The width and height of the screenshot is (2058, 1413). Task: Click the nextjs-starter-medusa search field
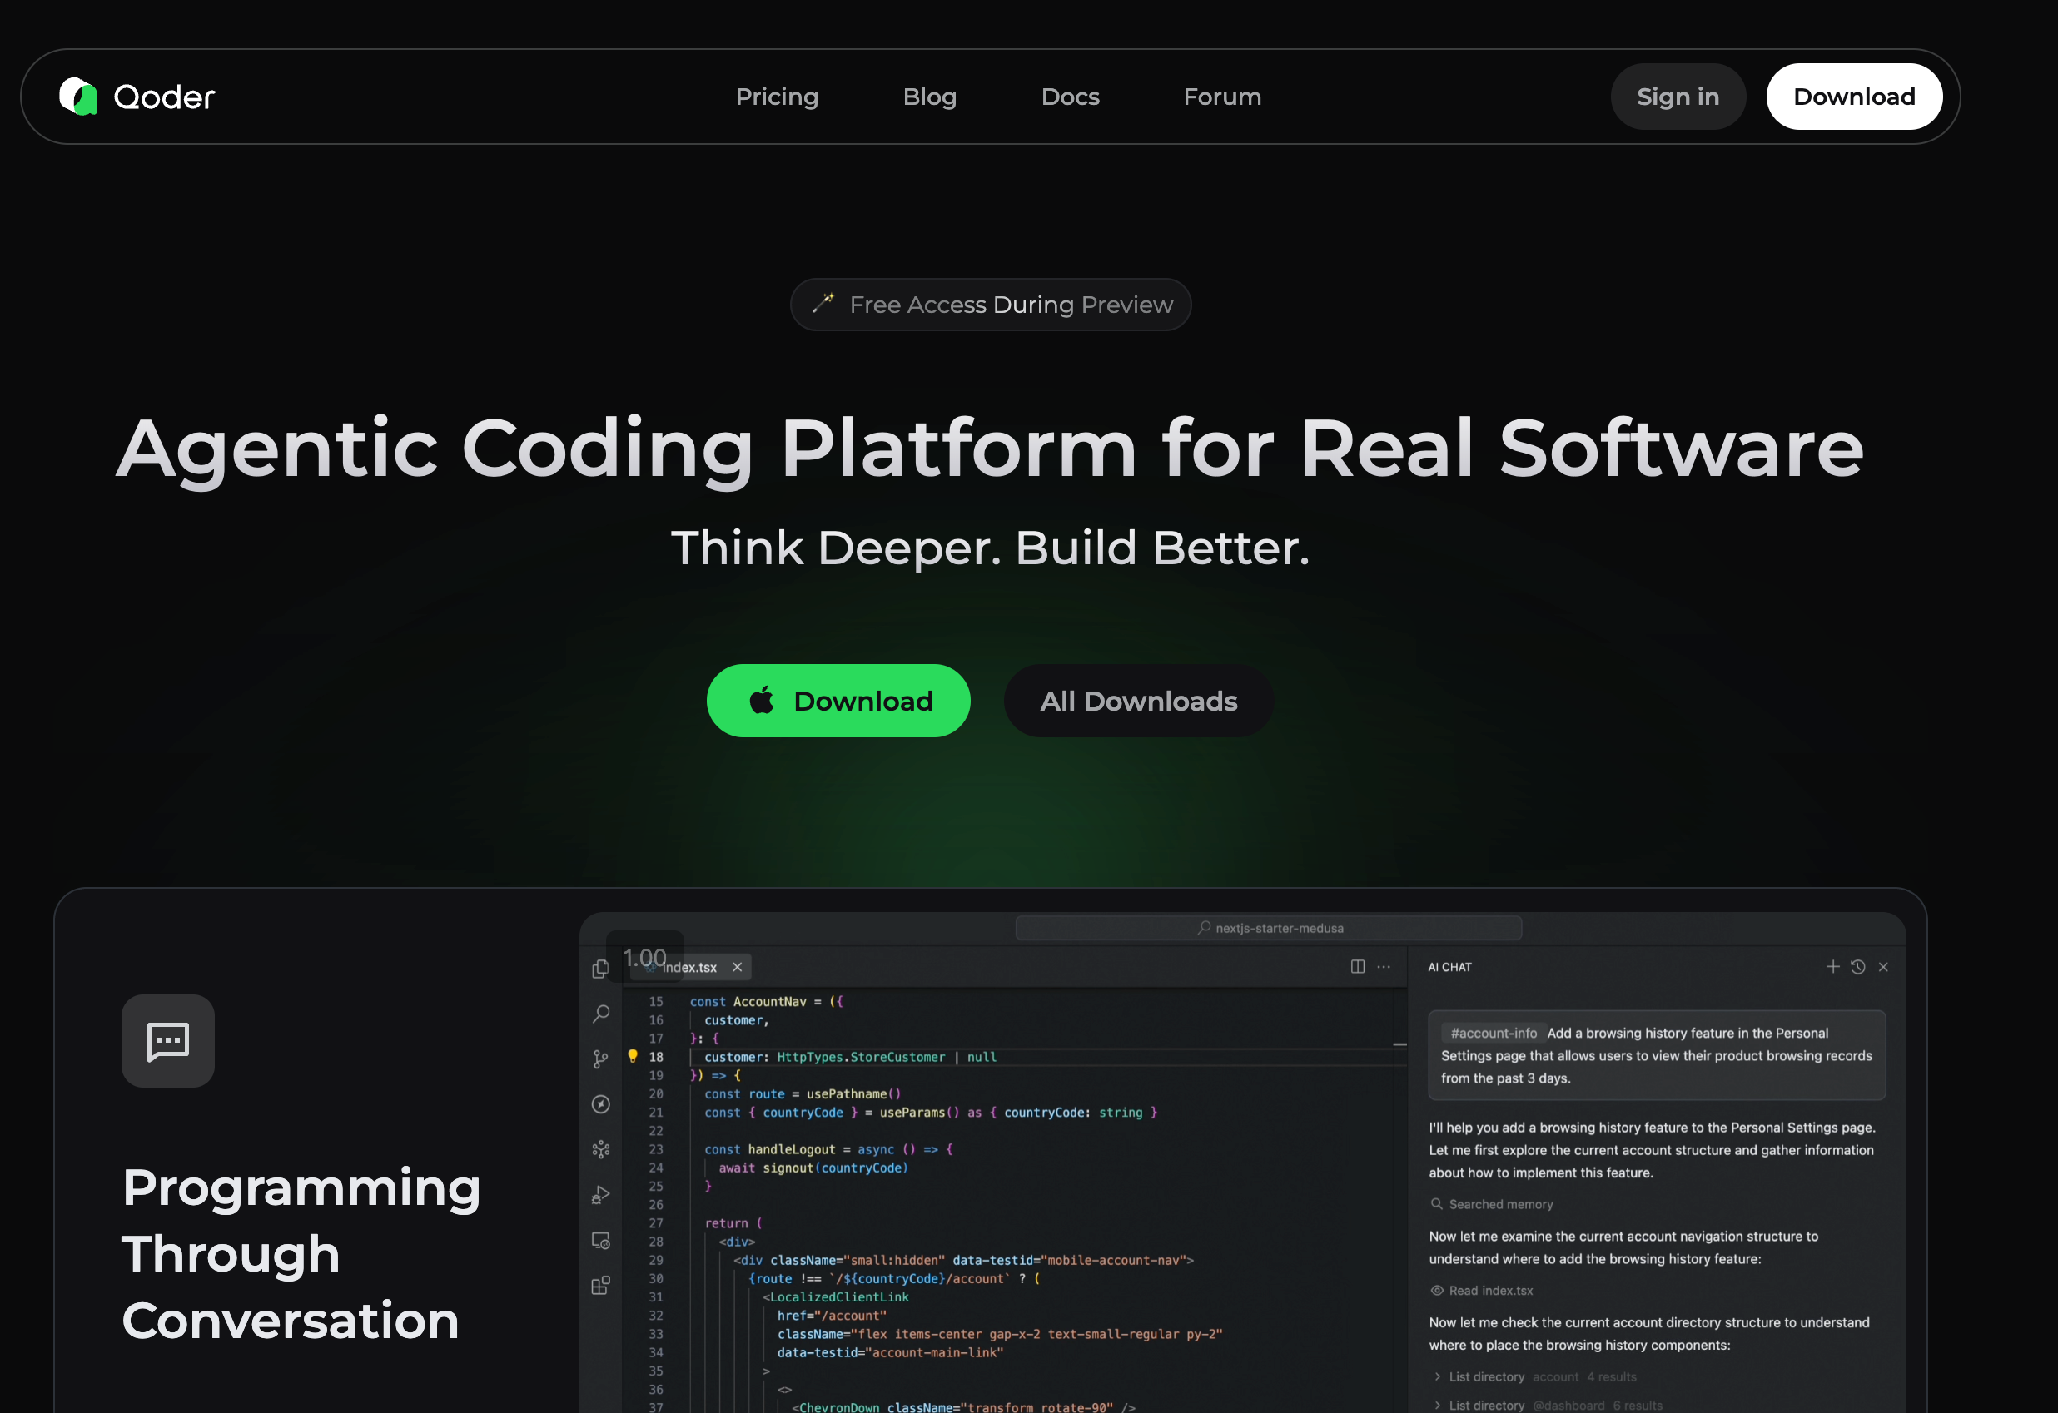(x=1268, y=928)
